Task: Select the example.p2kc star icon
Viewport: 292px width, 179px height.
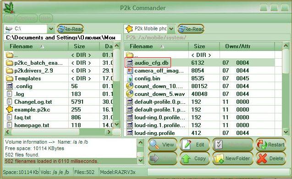Action: coord(9,109)
